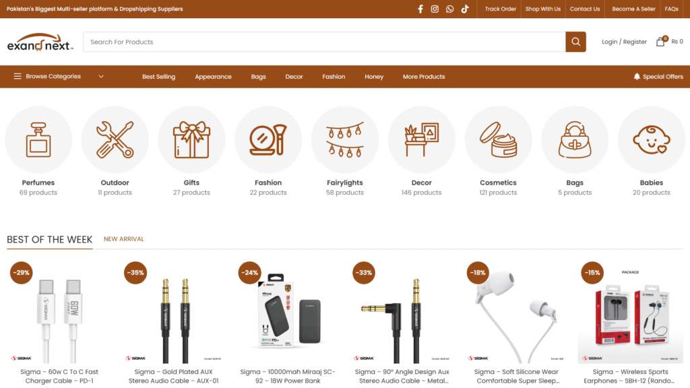Viewport: 690px width, 388px height.
Task: Open the Fairylights category icon
Action: (344, 140)
